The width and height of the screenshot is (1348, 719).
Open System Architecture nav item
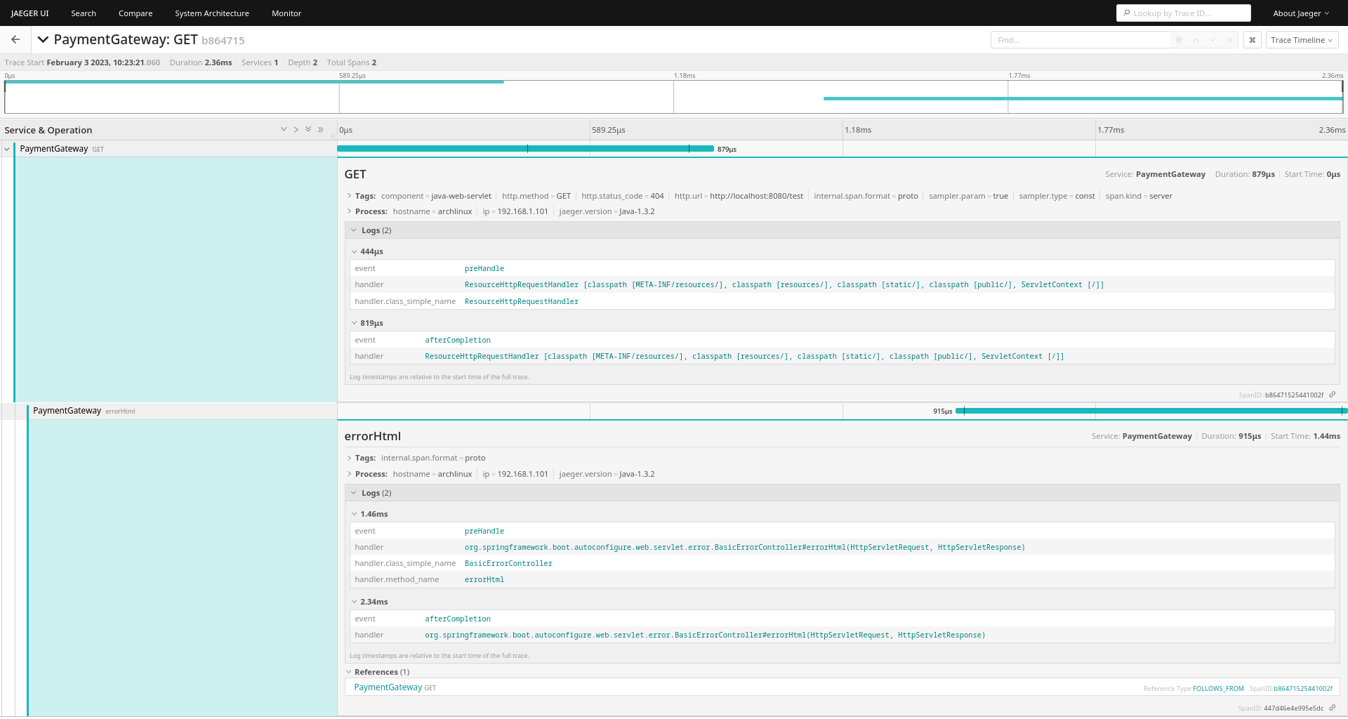(x=212, y=13)
